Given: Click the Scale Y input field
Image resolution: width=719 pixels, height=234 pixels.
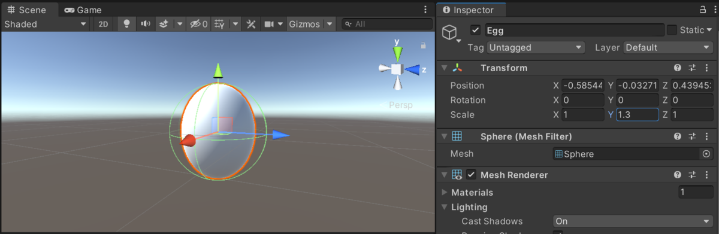Looking at the screenshot, I should click(x=637, y=114).
